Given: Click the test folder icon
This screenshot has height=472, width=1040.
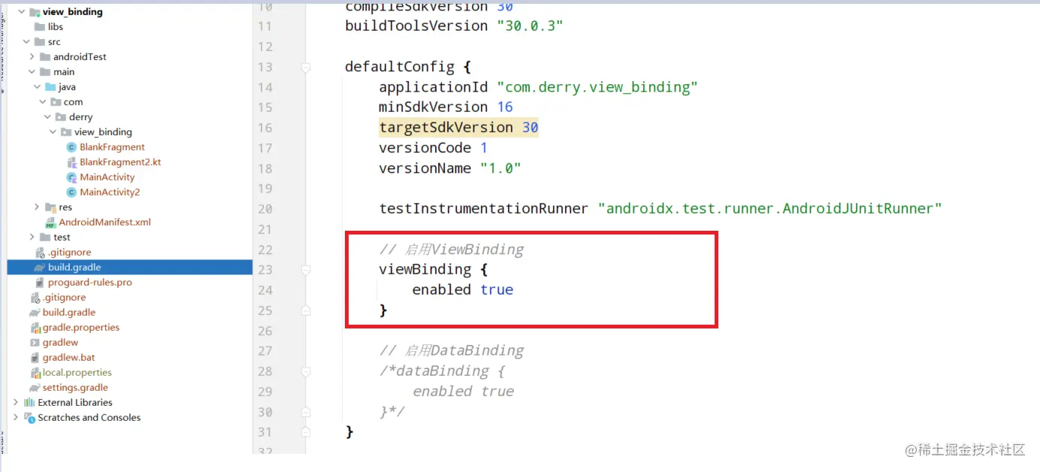Looking at the screenshot, I should point(45,238).
